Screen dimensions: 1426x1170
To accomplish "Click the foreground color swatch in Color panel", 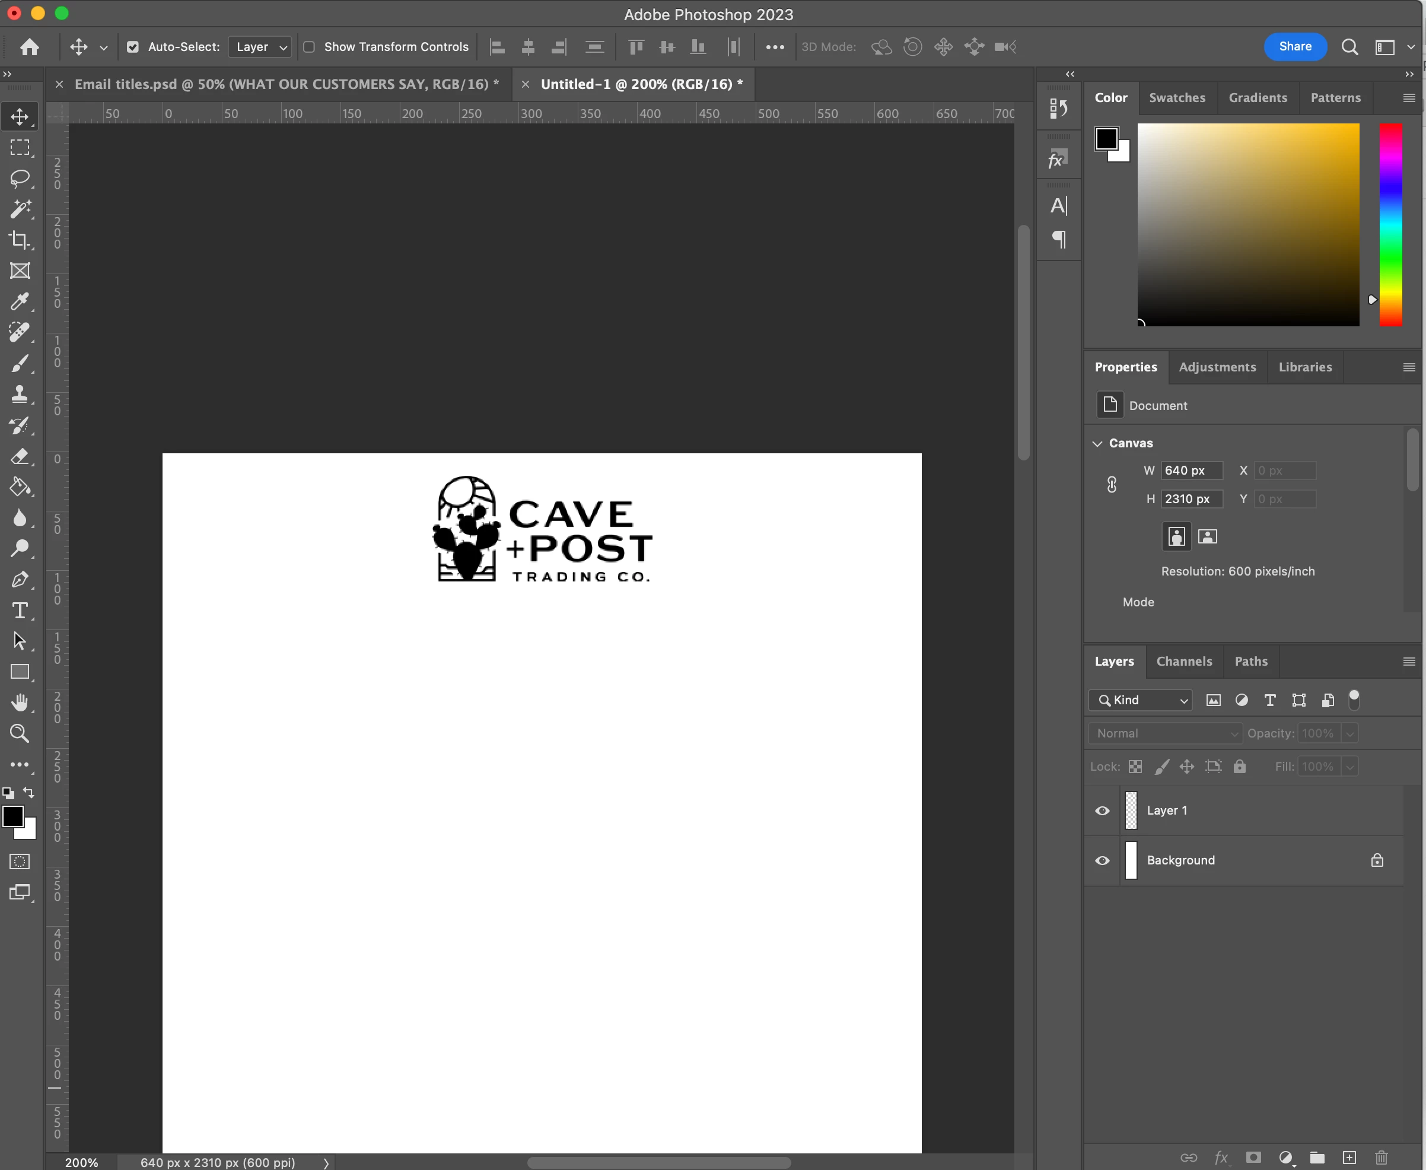I will point(1106,139).
